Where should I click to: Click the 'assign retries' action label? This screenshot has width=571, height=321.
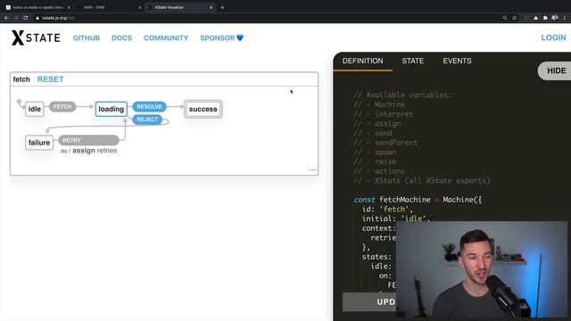point(95,151)
